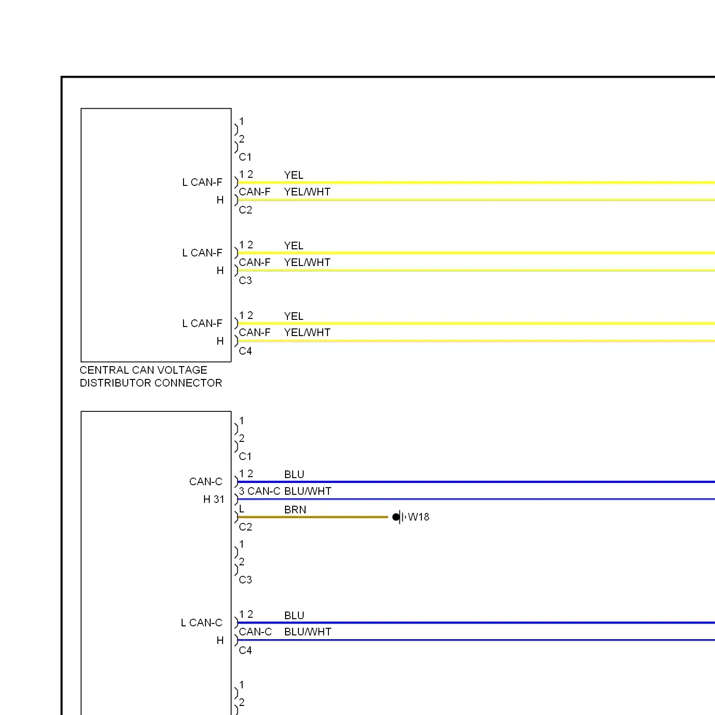Select the BLU label on the C4 connector
This screenshot has height=715, width=715.
click(x=294, y=615)
